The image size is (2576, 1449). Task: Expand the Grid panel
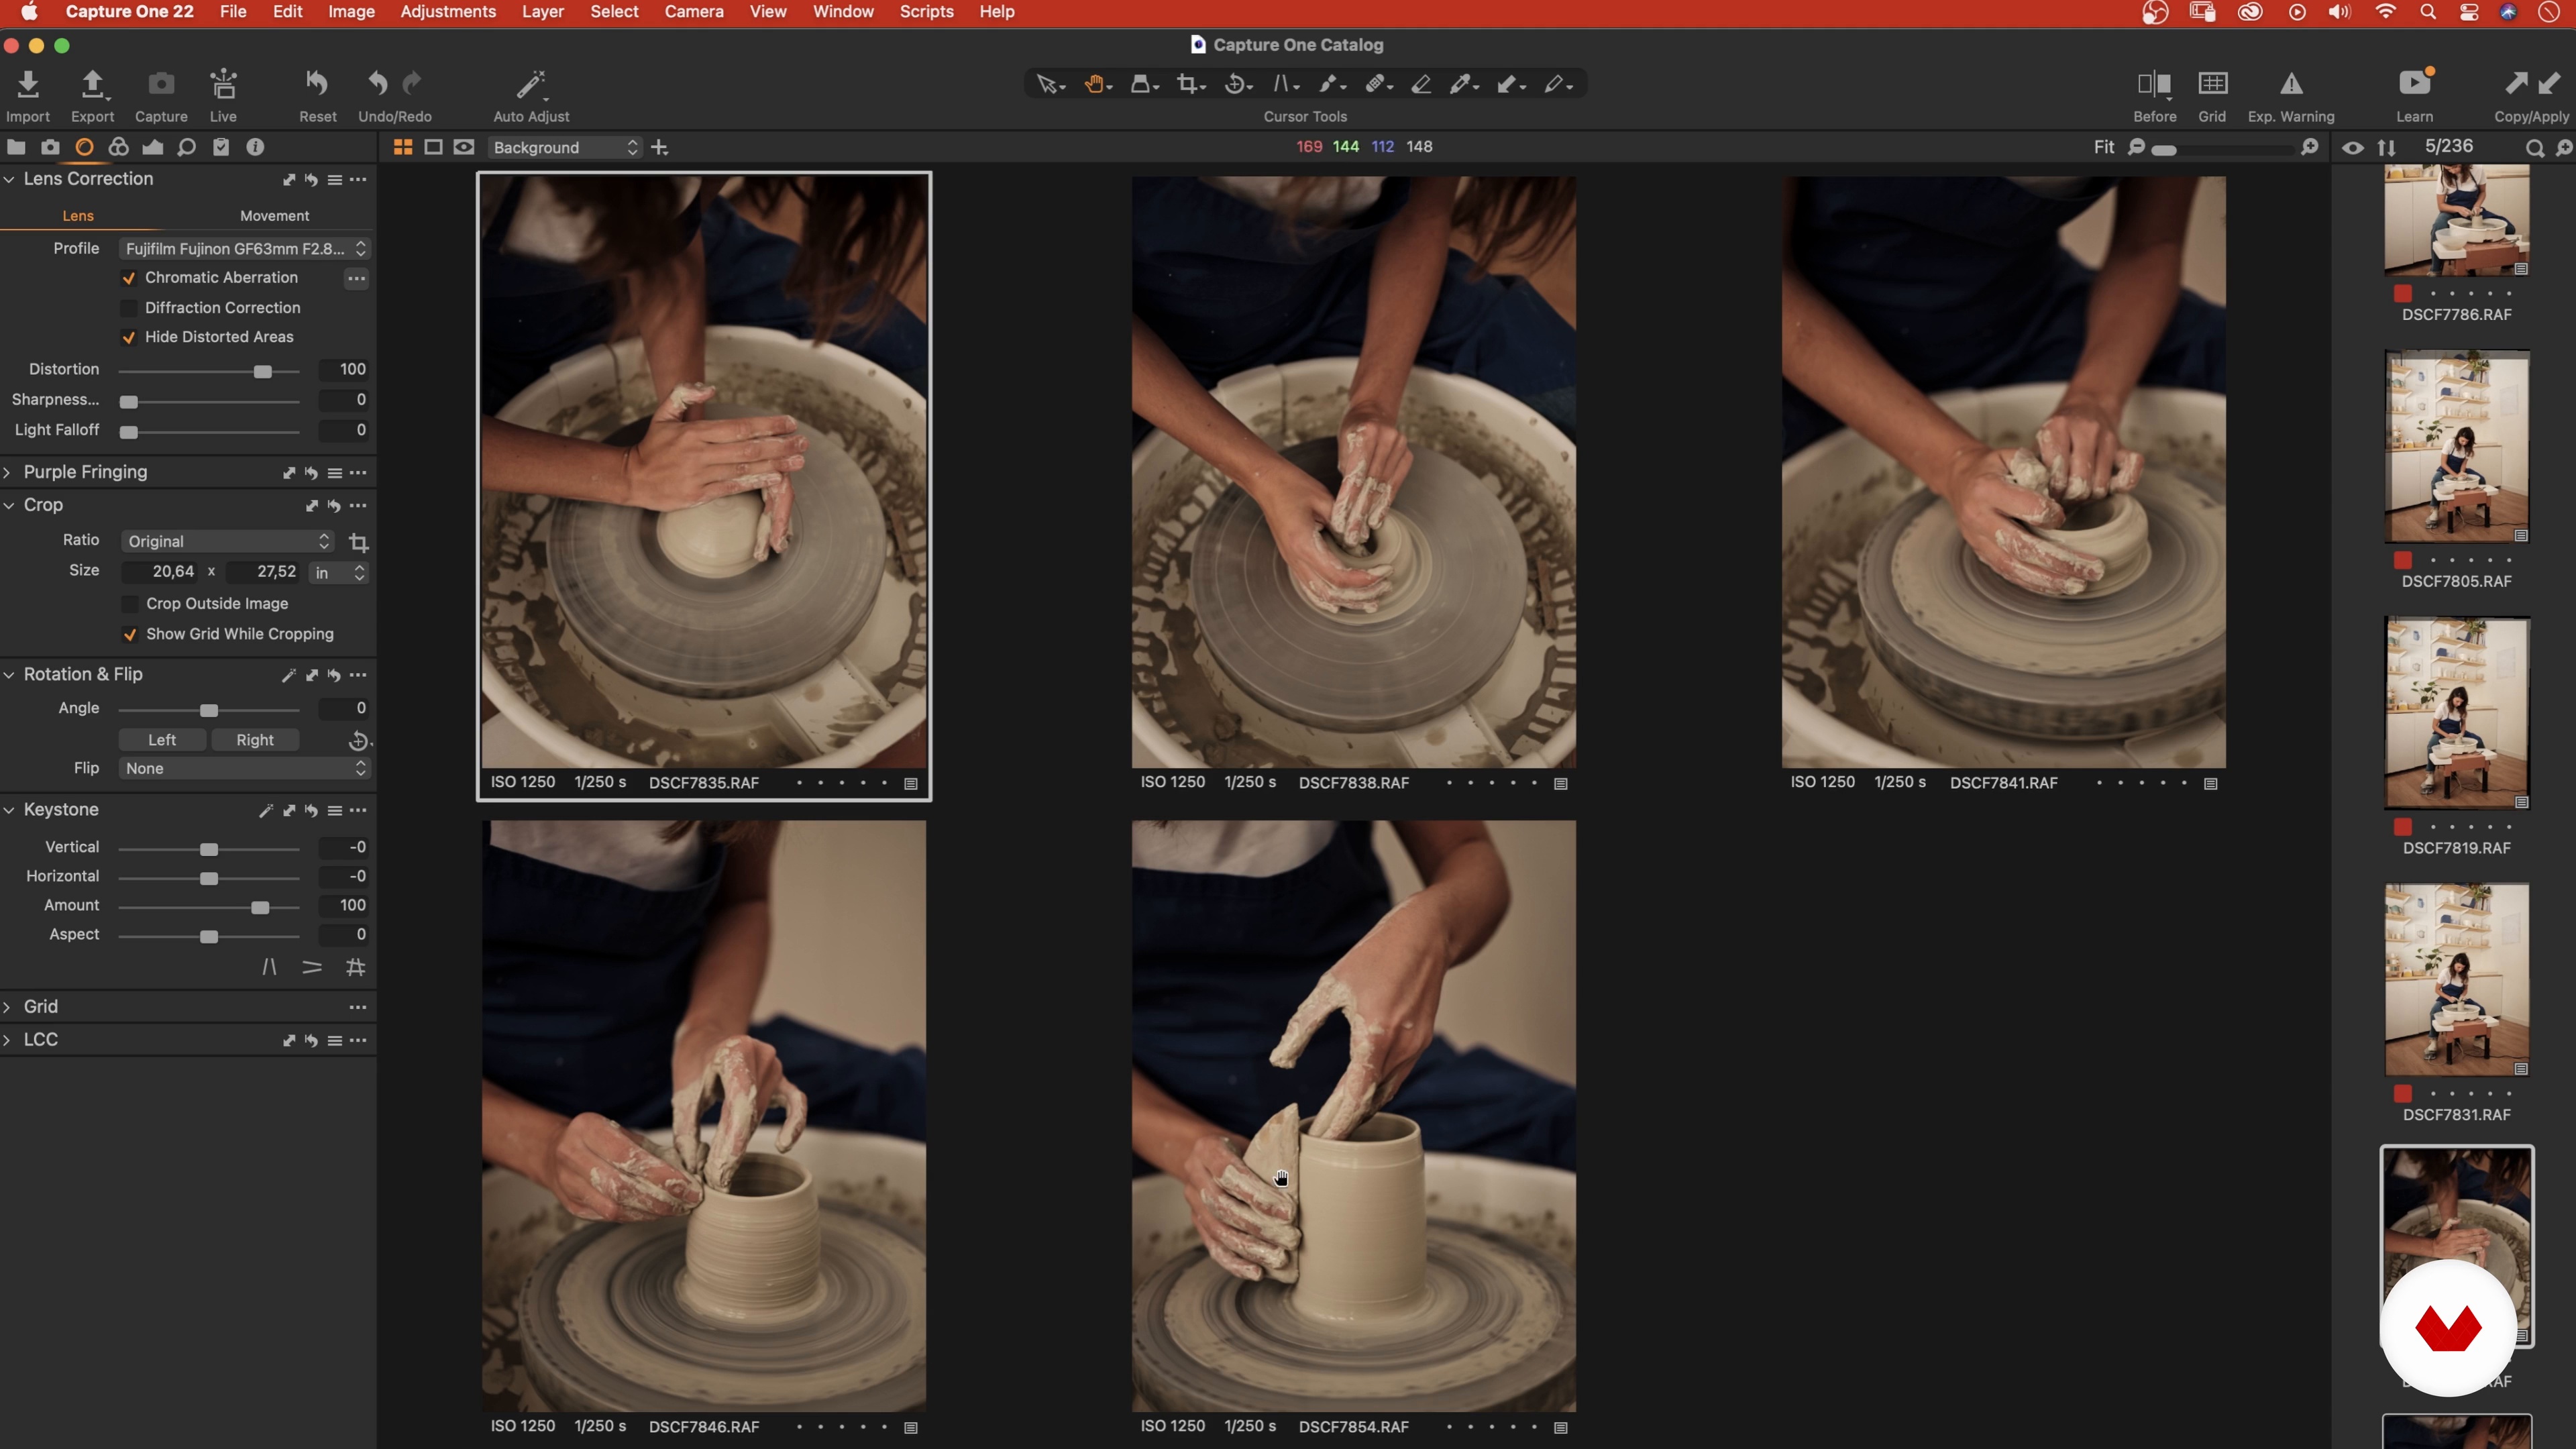pyautogui.click(x=8, y=1007)
